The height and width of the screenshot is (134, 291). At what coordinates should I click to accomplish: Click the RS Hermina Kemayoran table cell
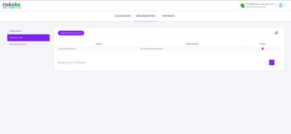coord(192,49)
